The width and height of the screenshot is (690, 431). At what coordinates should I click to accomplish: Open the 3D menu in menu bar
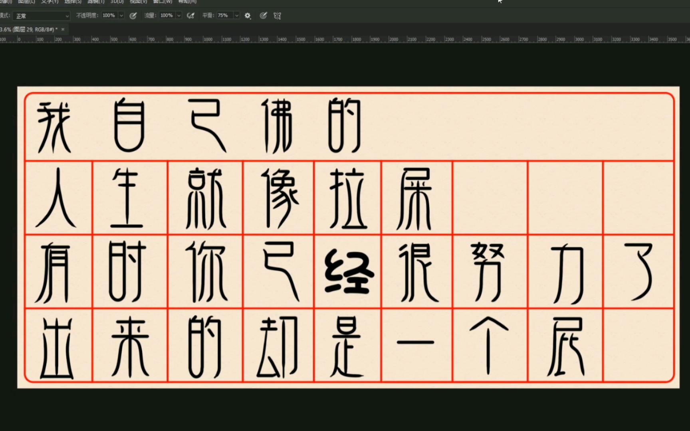(x=116, y=2)
